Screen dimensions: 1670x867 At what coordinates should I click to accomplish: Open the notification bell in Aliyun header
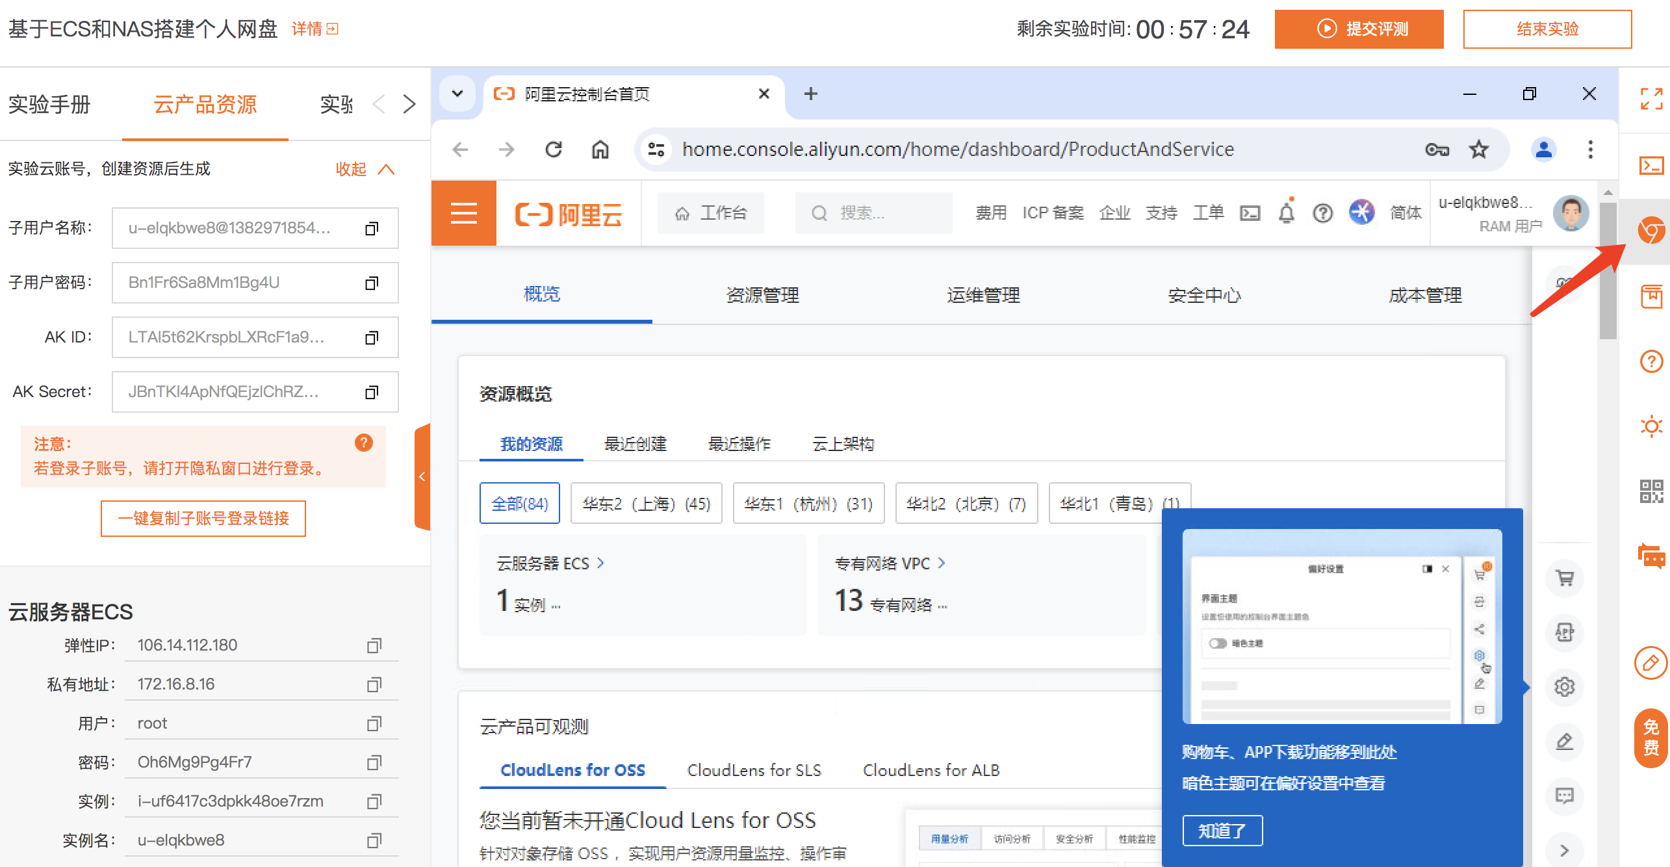1286,213
